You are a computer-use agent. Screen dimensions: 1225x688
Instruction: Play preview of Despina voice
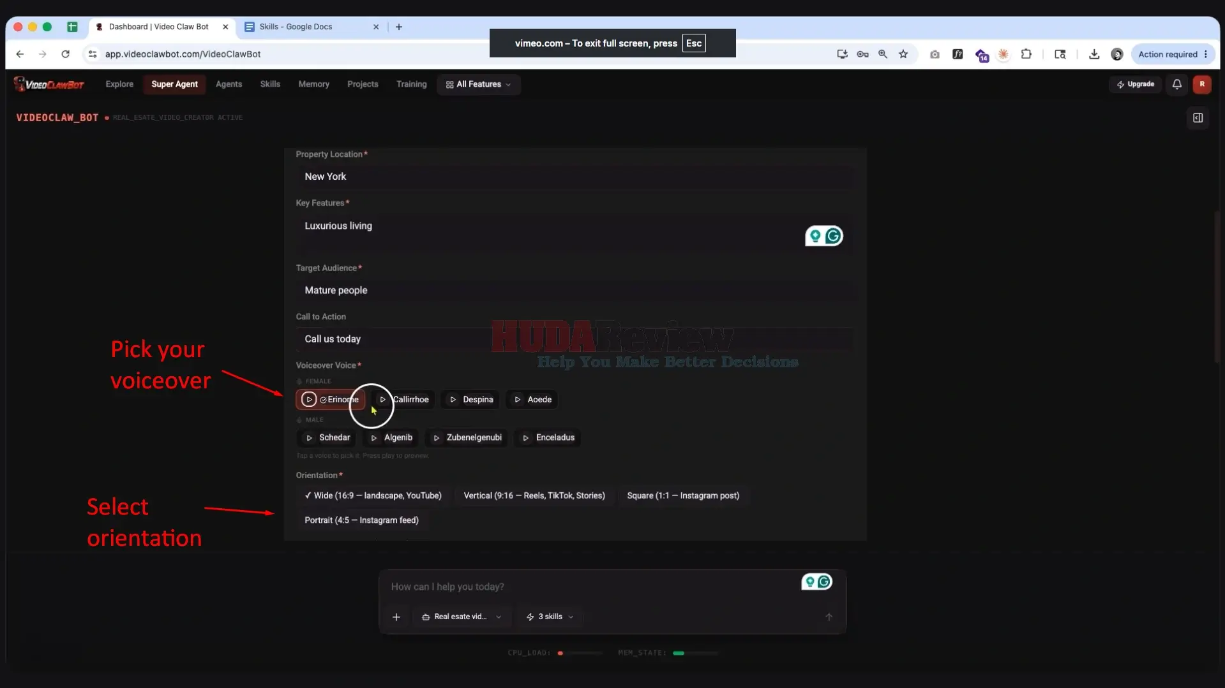[x=453, y=400]
